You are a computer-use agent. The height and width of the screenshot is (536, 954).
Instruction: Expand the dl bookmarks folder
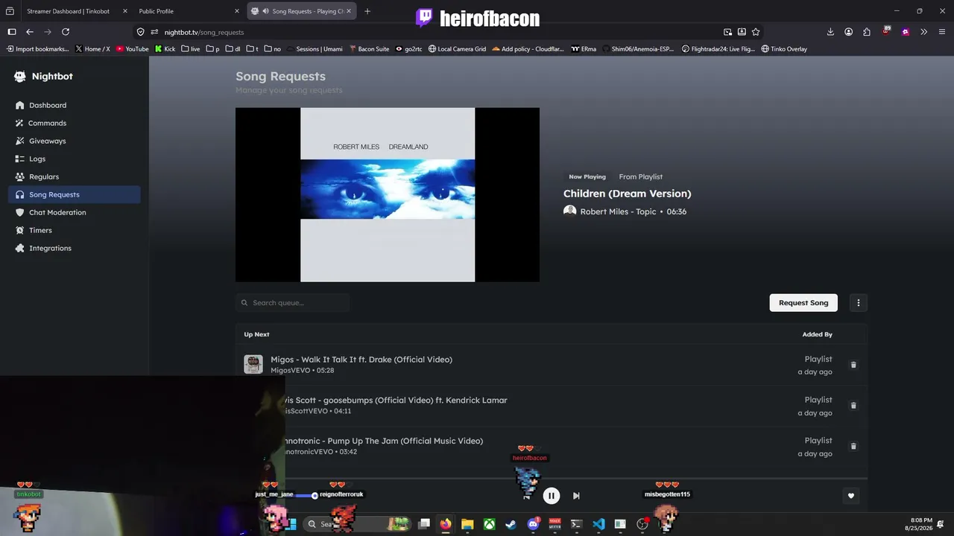233,49
